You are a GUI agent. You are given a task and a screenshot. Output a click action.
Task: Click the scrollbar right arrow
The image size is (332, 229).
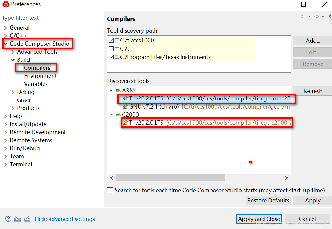click(x=286, y=178)
